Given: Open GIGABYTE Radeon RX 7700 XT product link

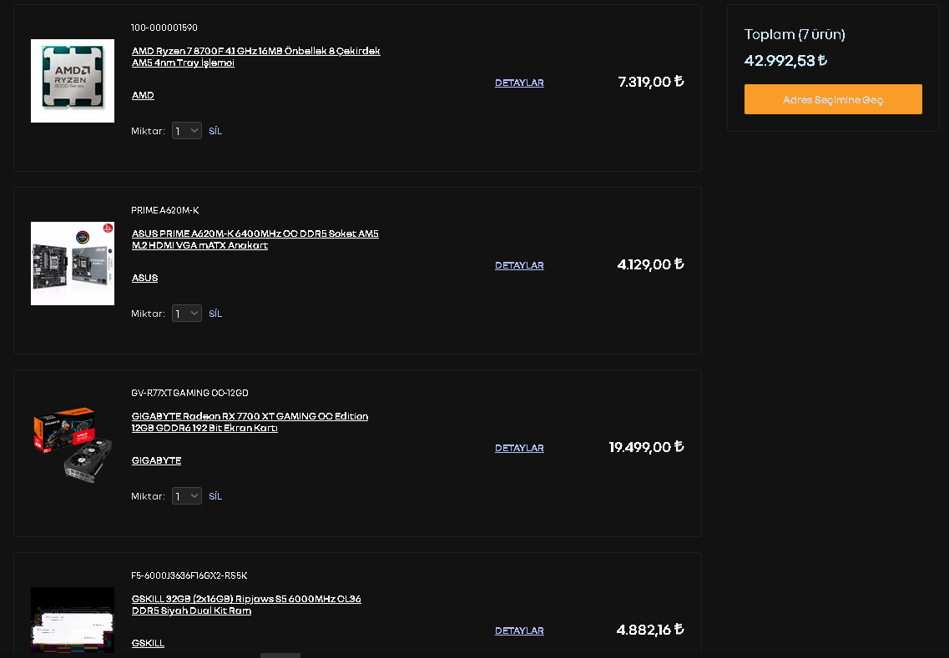Looking at the screenshot, I should (250, 422).
